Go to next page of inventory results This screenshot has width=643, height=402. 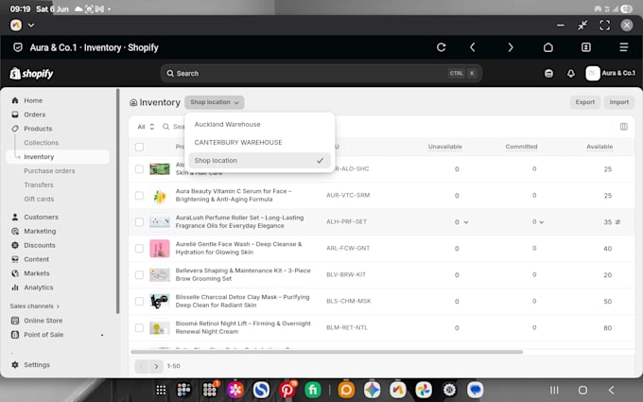156,366
